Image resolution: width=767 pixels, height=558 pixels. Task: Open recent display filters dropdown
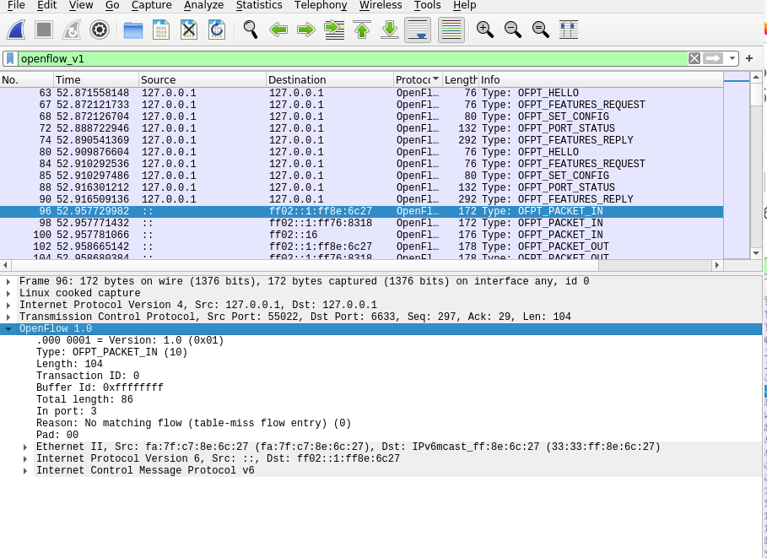point(732,59)
